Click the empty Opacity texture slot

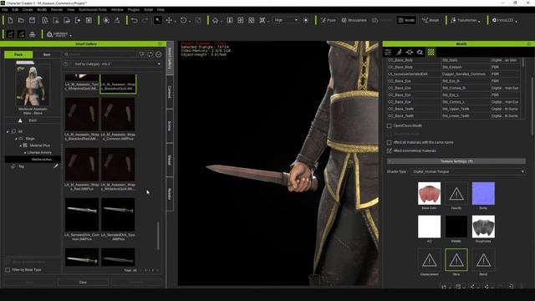pyautogui.click(x=456, y=193)
